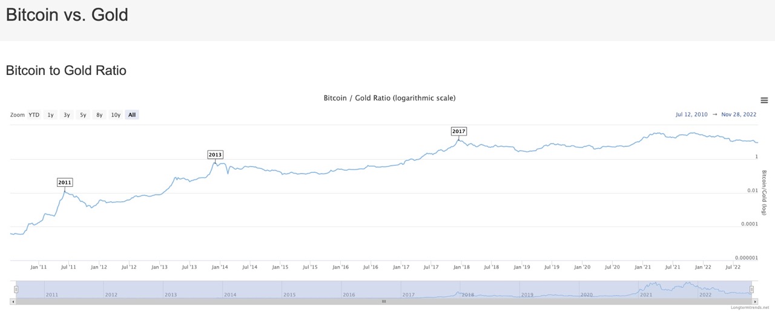This screenshot has height=312, width=775.
Task: Select the 3y zoom range
Action: (67, 115)
